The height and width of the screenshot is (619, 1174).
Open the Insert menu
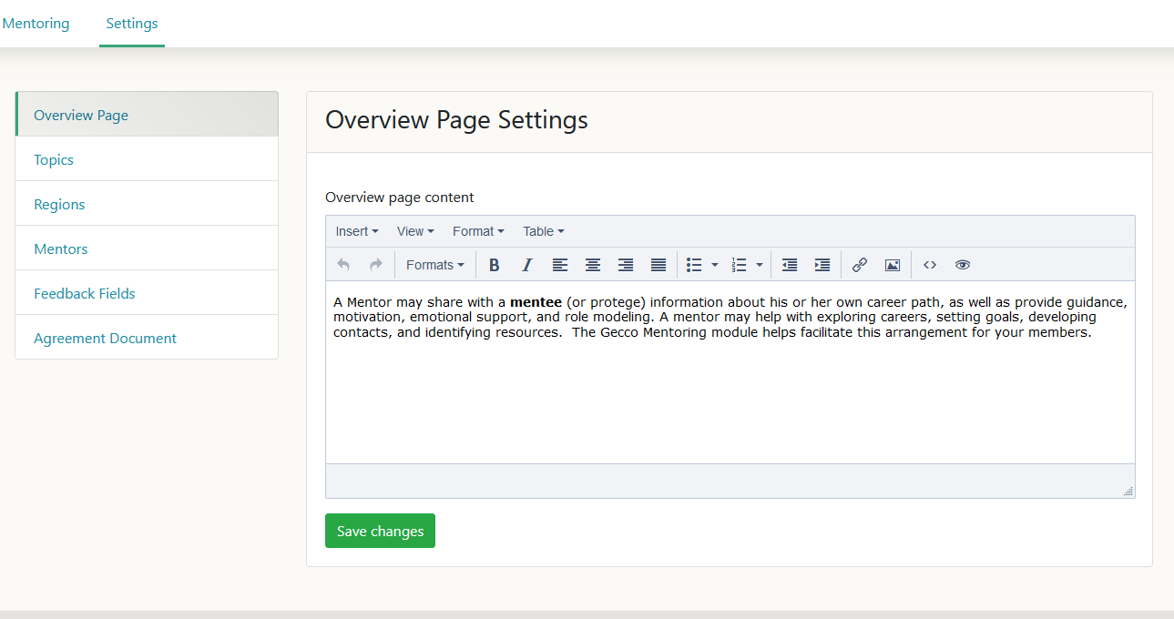(356, 231)
